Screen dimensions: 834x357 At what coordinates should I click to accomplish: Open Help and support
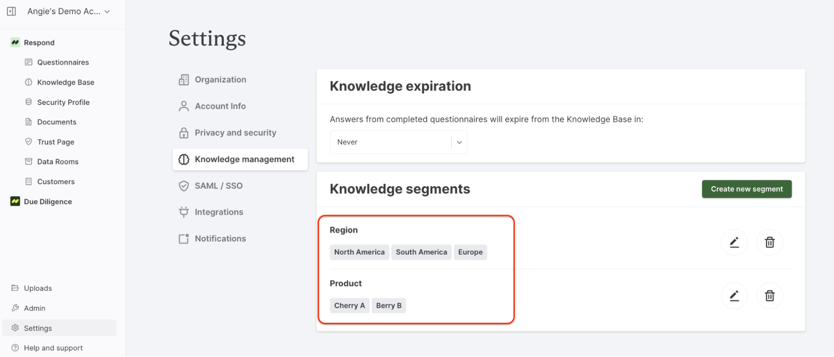[x=53, y=347]
